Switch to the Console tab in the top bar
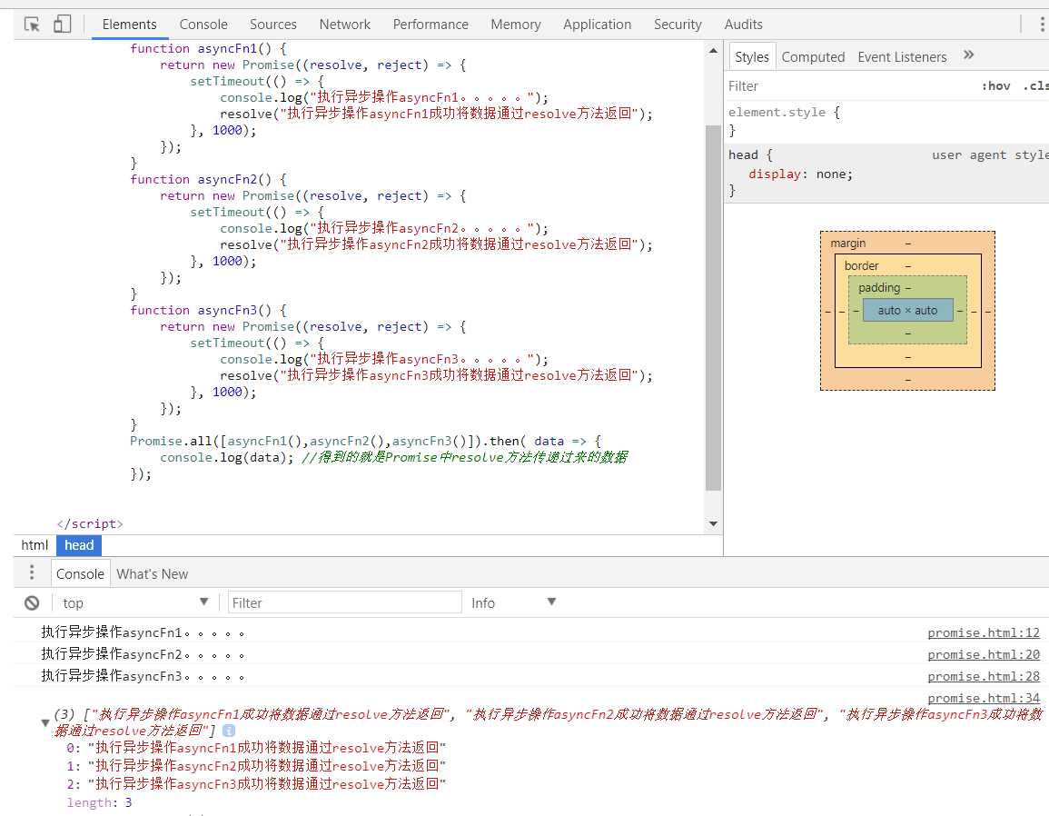 click(x=203, y=25)
